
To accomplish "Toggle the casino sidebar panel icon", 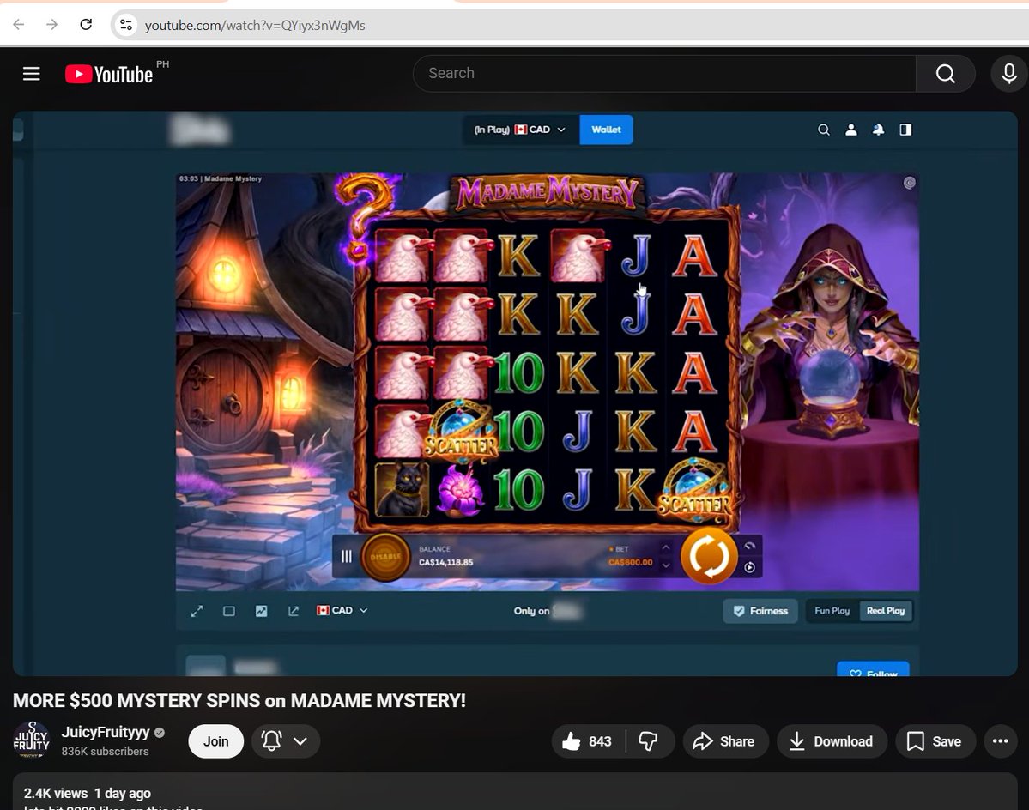I will point(905,130).
